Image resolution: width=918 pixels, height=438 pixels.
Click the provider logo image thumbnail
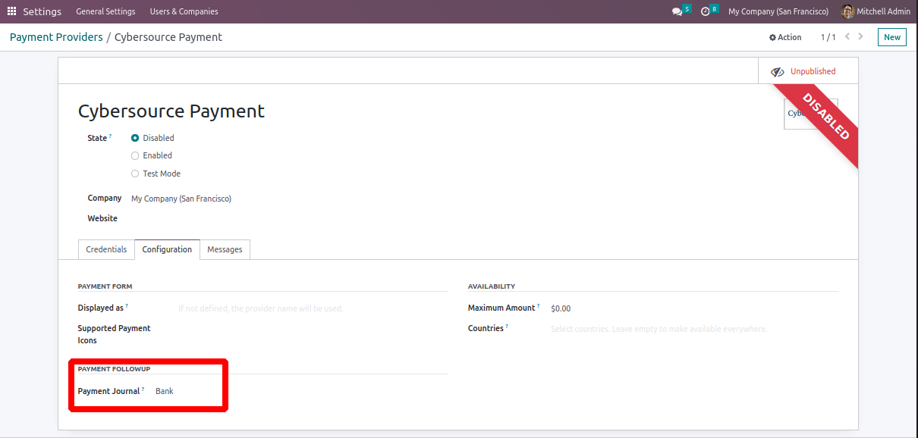tap(810, 114)
